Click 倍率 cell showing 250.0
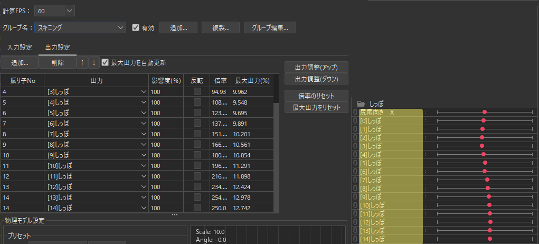Screen dimensions: 539x244 click(x=220, y=208)
